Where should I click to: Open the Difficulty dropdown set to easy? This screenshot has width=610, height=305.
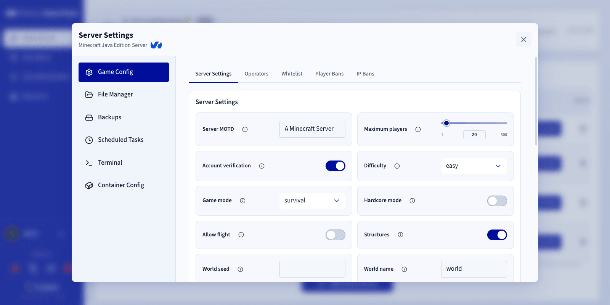[x=474, y=166]
